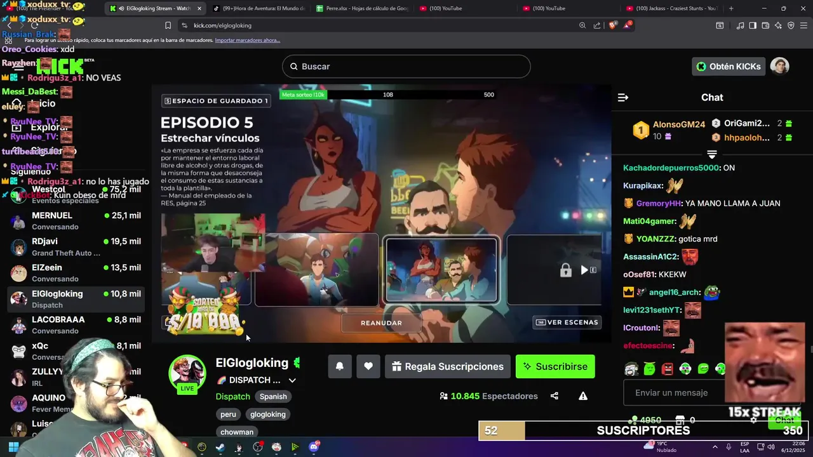Click the Windows Start button
This screenshot has height=457, width=813.
[13, 447]
